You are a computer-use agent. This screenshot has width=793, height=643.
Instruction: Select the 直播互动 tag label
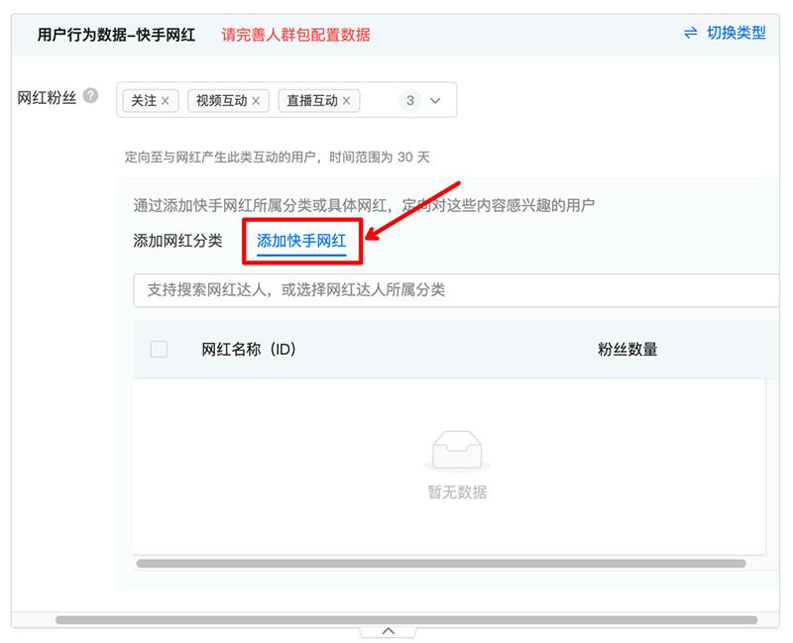(312, 101)
